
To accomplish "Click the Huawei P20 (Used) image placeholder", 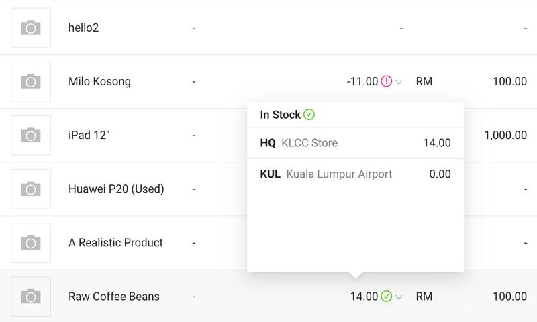I will coord(31,189).
